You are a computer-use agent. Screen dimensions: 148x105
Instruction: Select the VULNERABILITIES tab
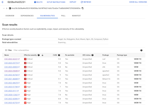(x=47, y=16)
